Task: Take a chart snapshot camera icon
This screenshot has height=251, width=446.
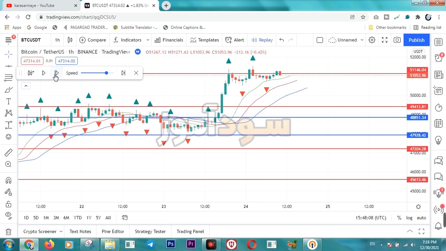Action: (397, 40)
